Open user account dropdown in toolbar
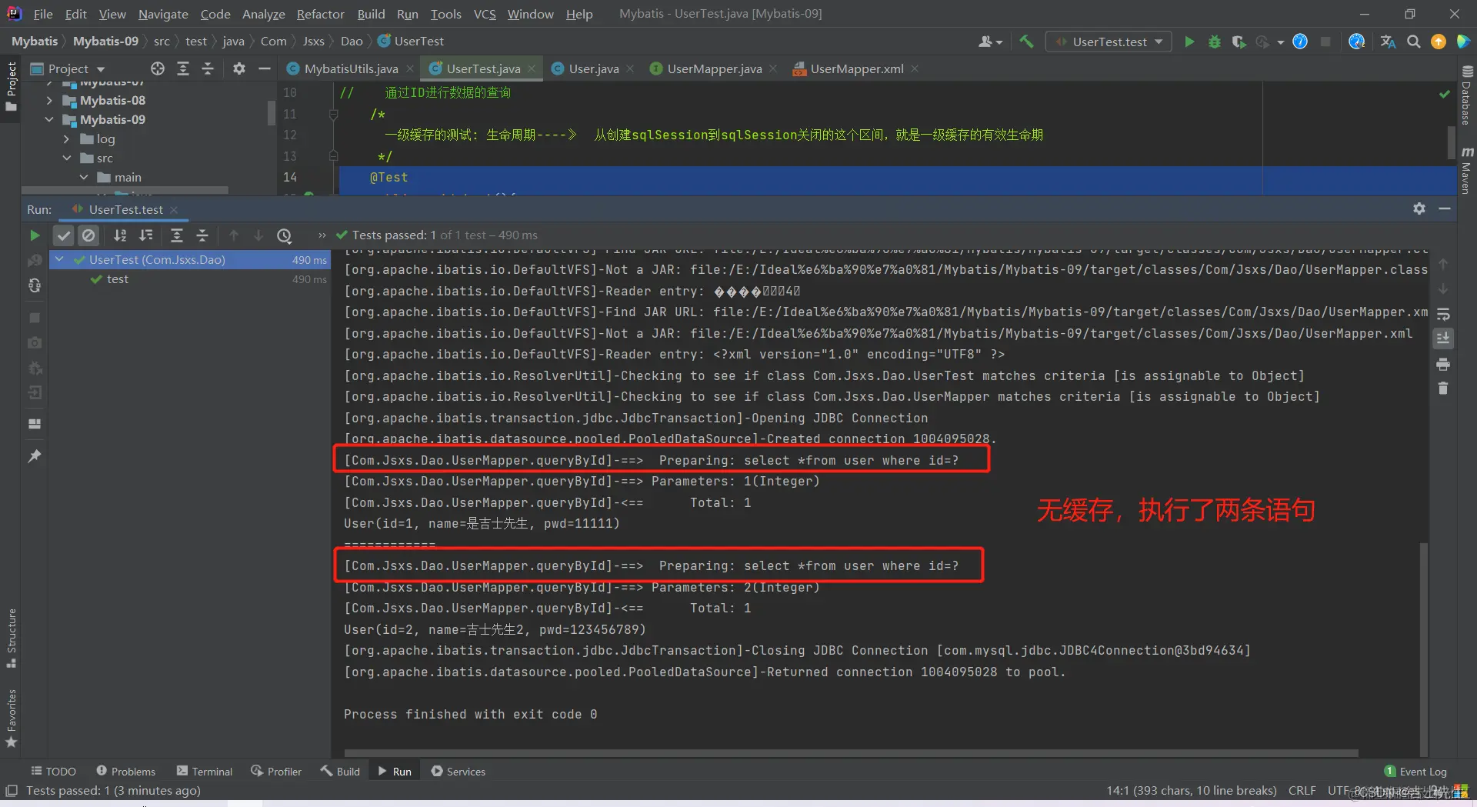 tap(990, 42)
